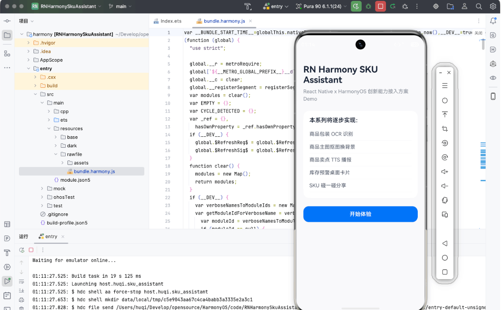Open Device Manager phone icon in right sidebar
The width and height of the screenshot is (502, 310).
(x=493, y=96)
